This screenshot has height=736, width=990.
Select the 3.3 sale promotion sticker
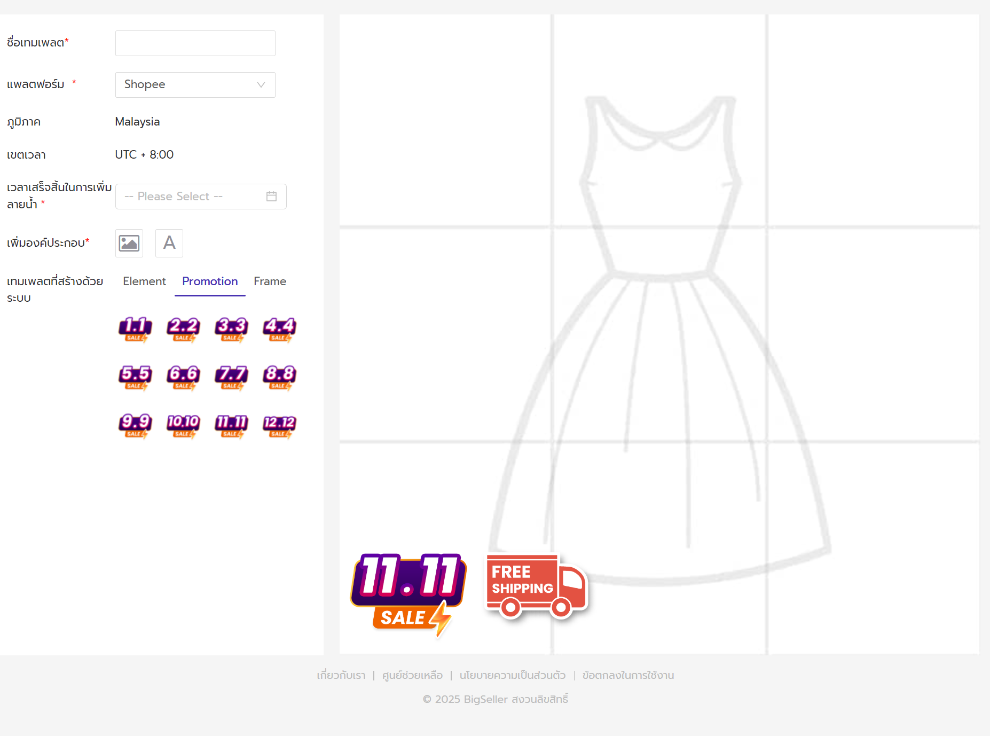231,329
